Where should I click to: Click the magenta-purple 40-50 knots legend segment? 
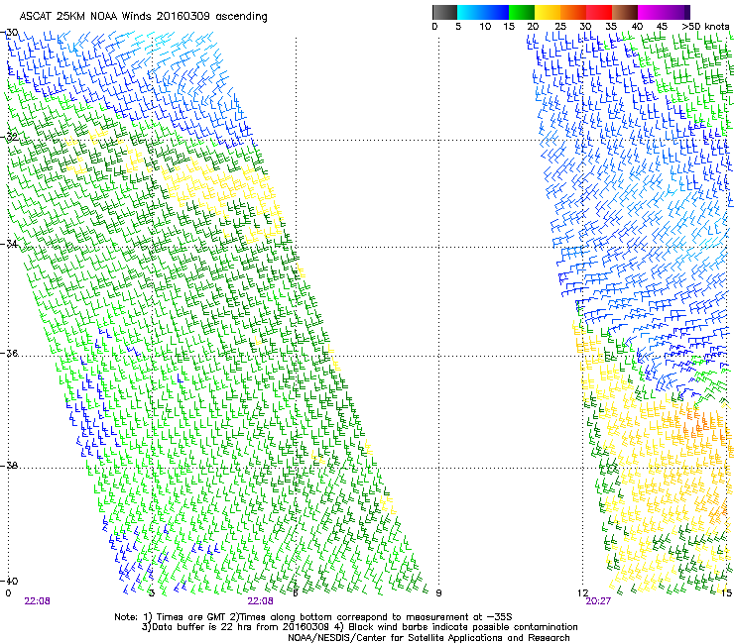(x=664, y=12)
